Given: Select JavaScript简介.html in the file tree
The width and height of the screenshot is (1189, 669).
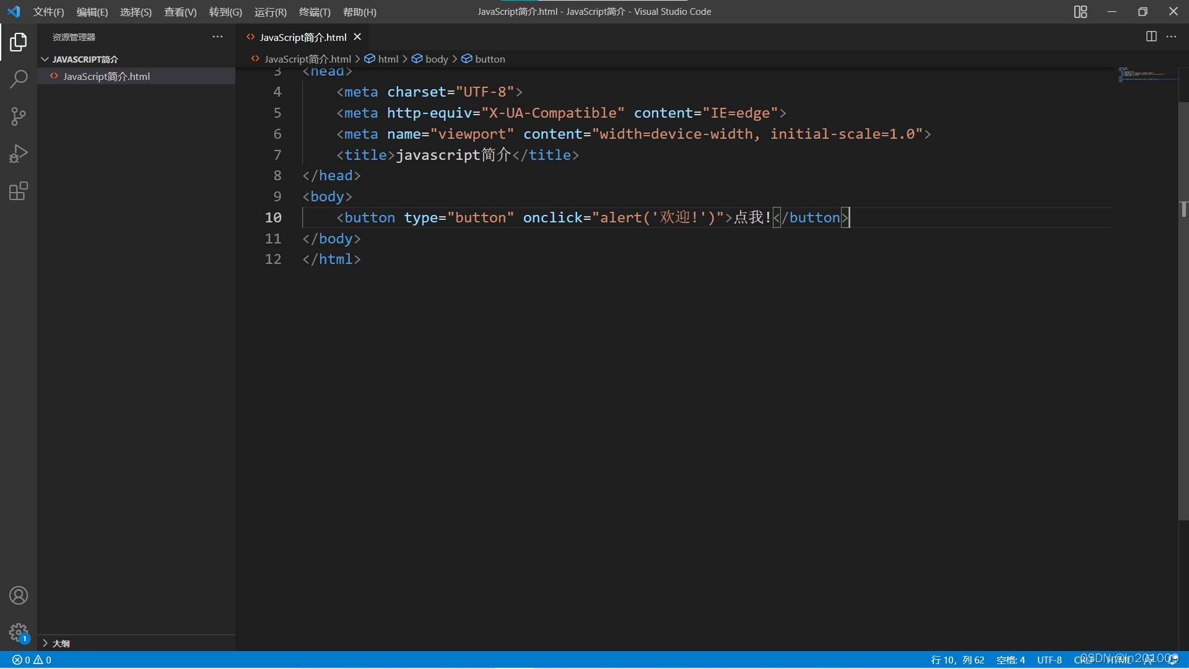Looking at the screenshot, I should pyautogui.click(x=136, y=76).
